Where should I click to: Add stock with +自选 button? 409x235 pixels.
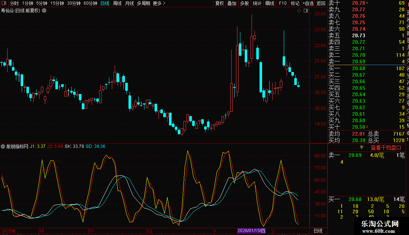pyautogui.click(x=308, y=3)
